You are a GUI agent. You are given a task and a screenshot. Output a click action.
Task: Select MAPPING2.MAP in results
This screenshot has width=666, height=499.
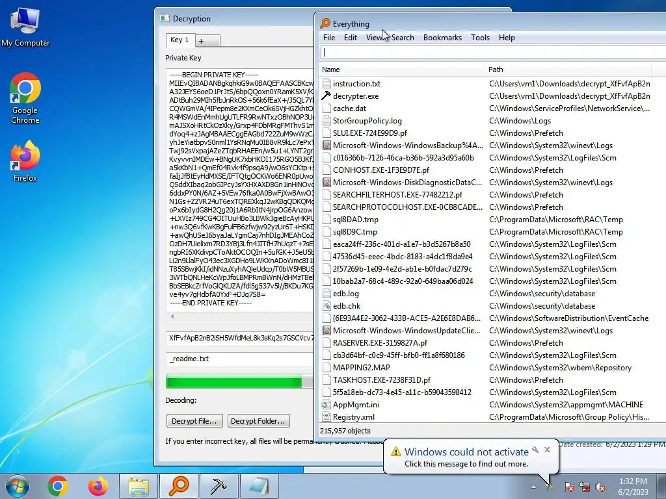pyautogui.click(x=362, y=368)
